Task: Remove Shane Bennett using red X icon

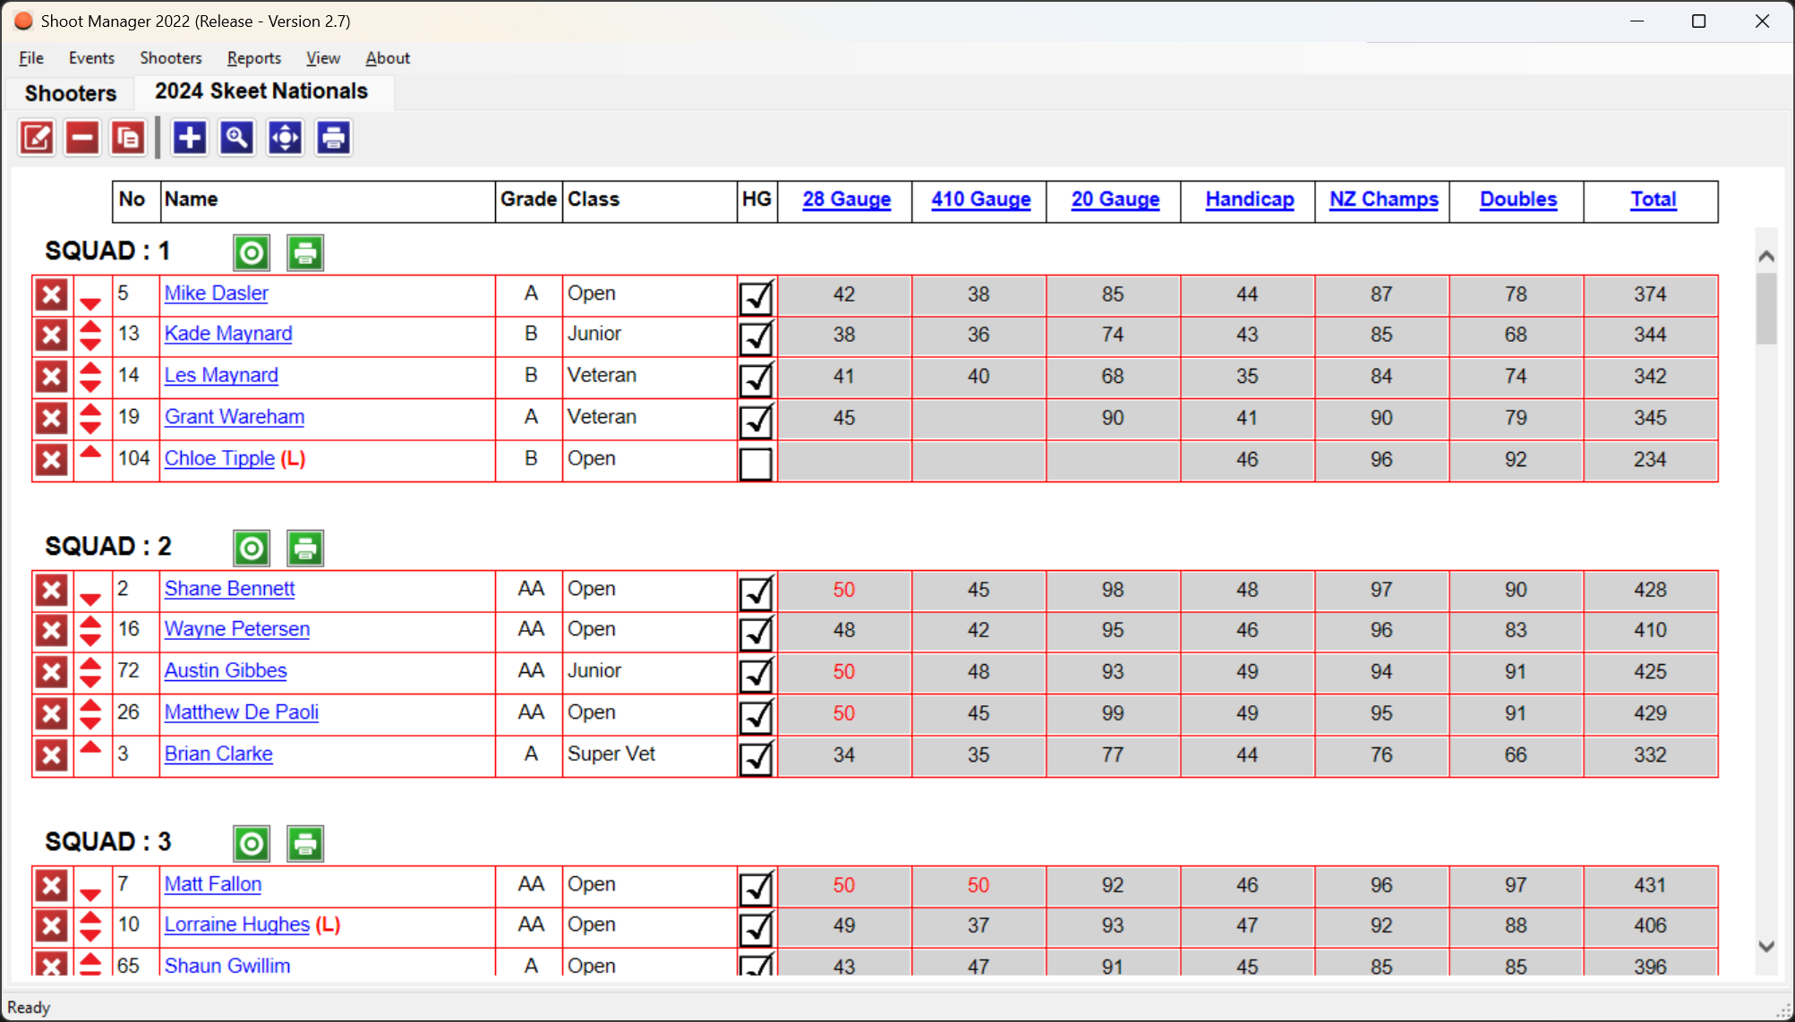Action: [x=52, y=591]
